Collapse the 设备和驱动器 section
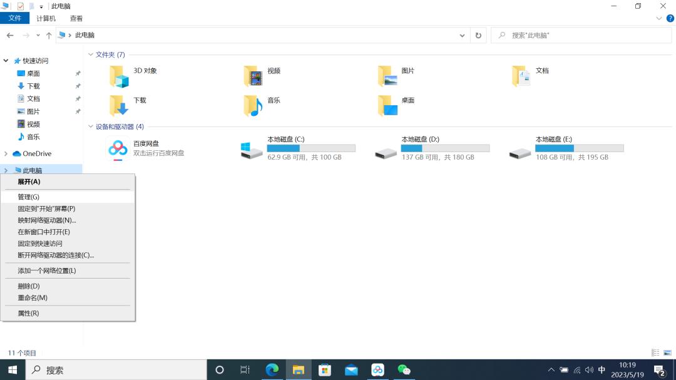 [x=91, y=126]
